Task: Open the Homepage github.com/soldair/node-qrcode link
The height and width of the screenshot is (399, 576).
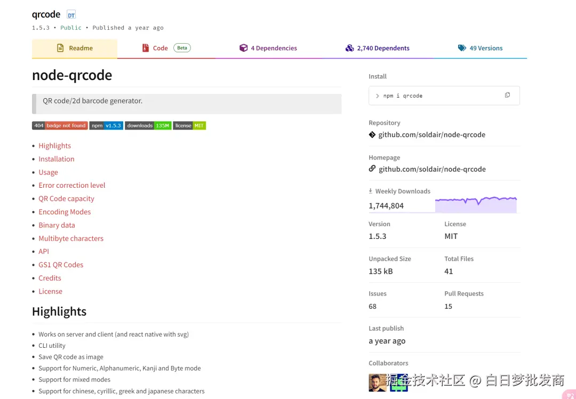Action: pos(432,170)
